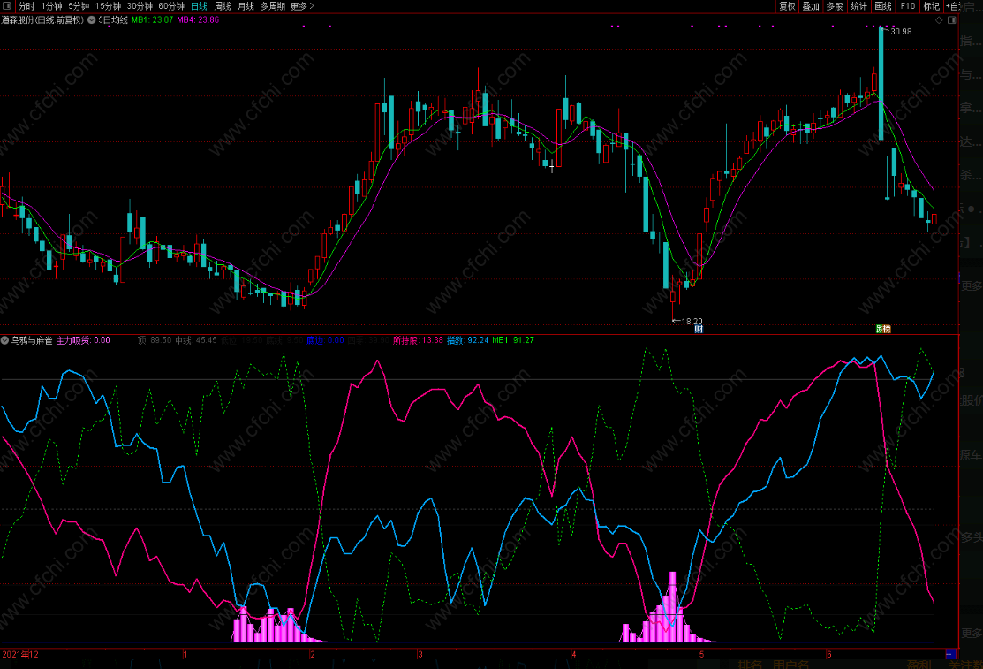
Task: Open F10 company info
Action: point(907,6)
